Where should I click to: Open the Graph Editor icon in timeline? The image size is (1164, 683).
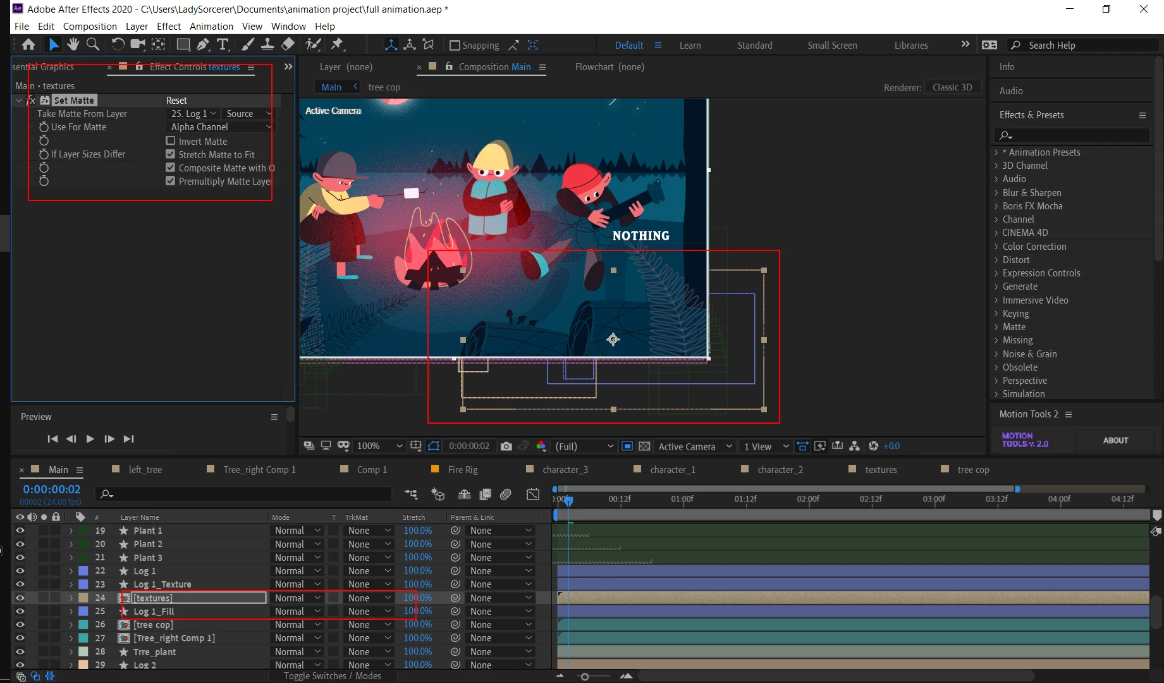click(532, 495)
